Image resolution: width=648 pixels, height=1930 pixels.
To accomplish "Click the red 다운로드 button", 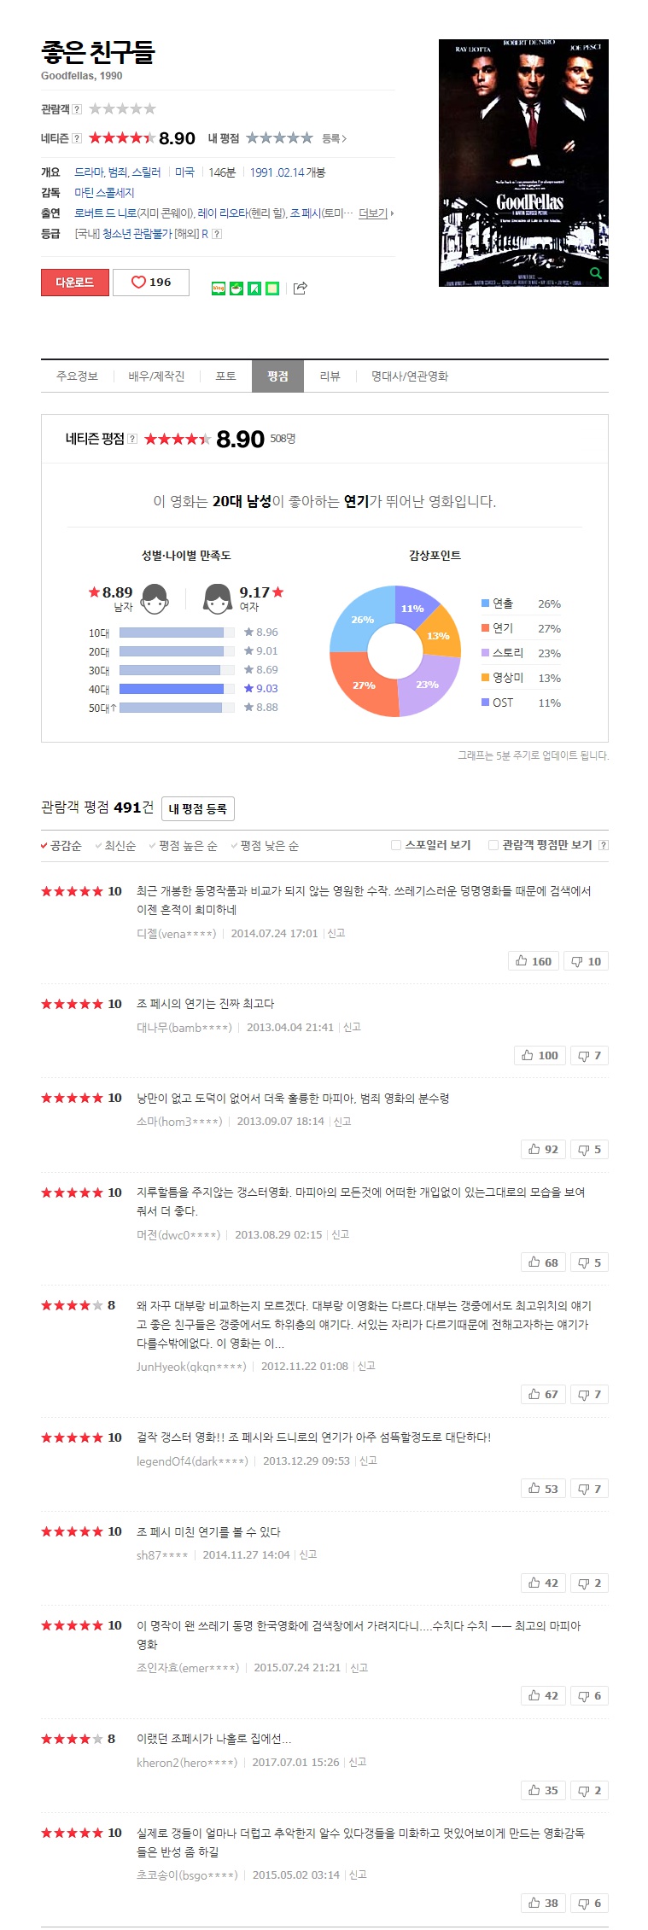I will click(75, 283).
